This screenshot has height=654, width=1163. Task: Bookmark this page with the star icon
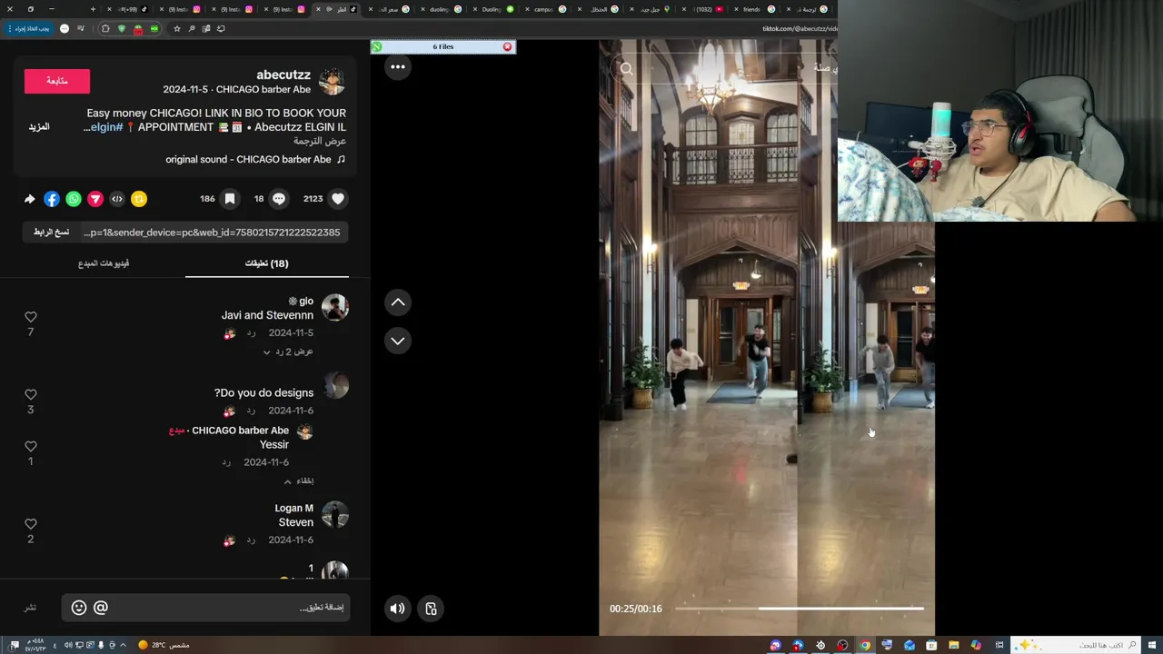click(176, 28)
